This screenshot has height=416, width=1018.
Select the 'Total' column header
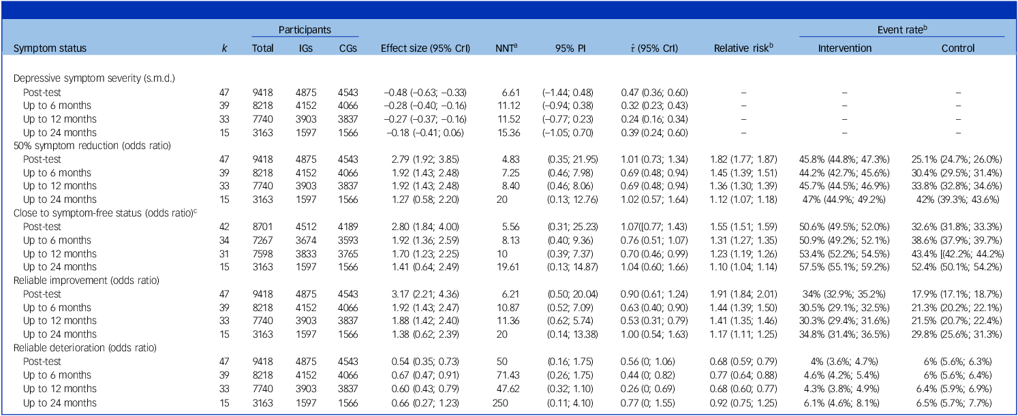coord(262,48)
